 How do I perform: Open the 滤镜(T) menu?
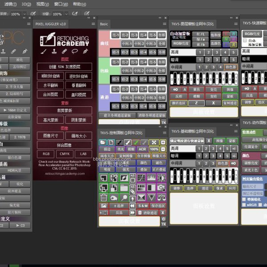(10, 4)
